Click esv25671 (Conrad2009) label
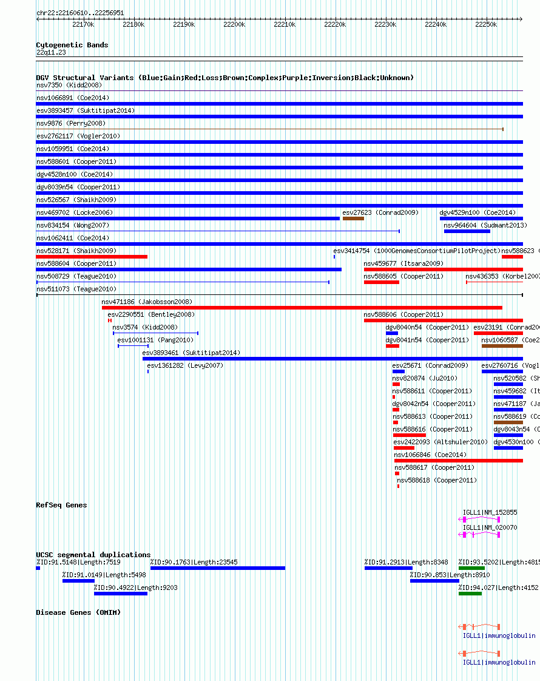Viewport: 540px width, 681px height. point(430,365)
